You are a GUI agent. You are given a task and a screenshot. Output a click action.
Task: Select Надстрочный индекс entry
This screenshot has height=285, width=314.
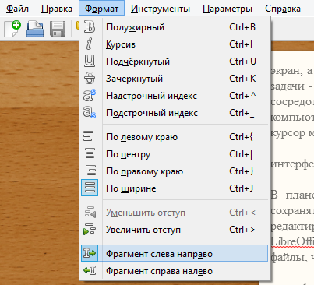point(175,96)
